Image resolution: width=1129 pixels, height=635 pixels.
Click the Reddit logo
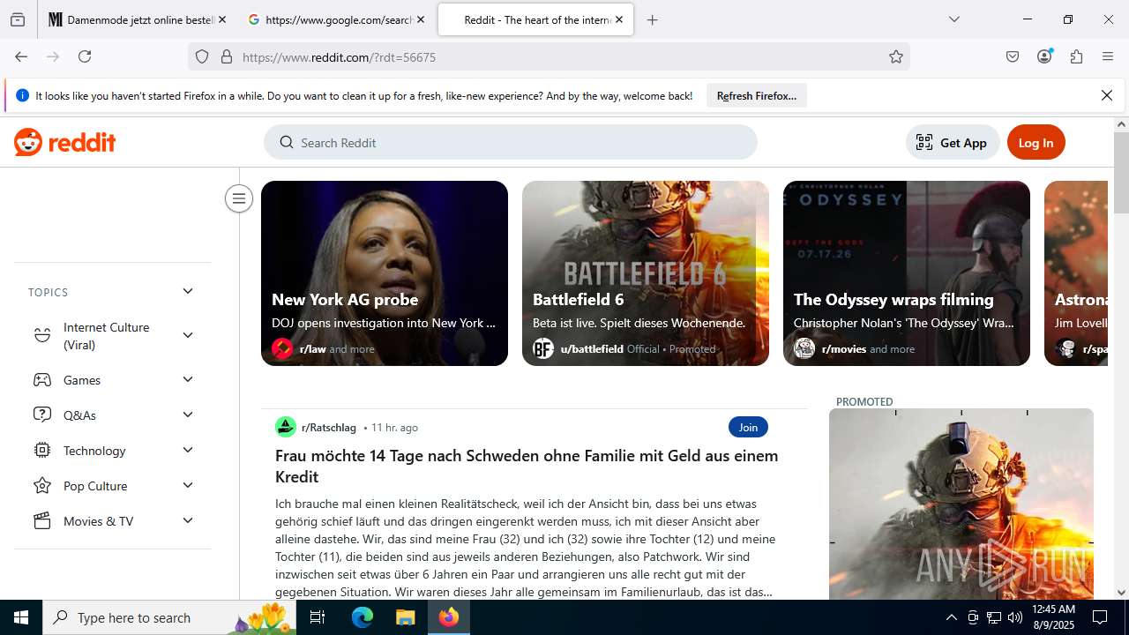(x=64, y=142)
